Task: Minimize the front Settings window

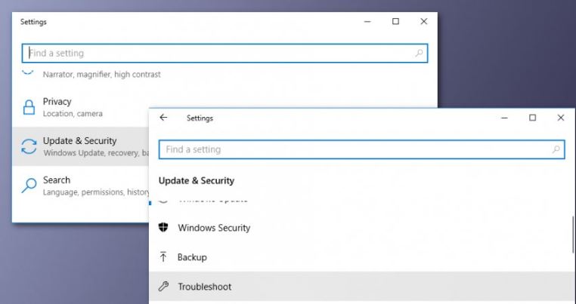Action: [x=504, y=118]
